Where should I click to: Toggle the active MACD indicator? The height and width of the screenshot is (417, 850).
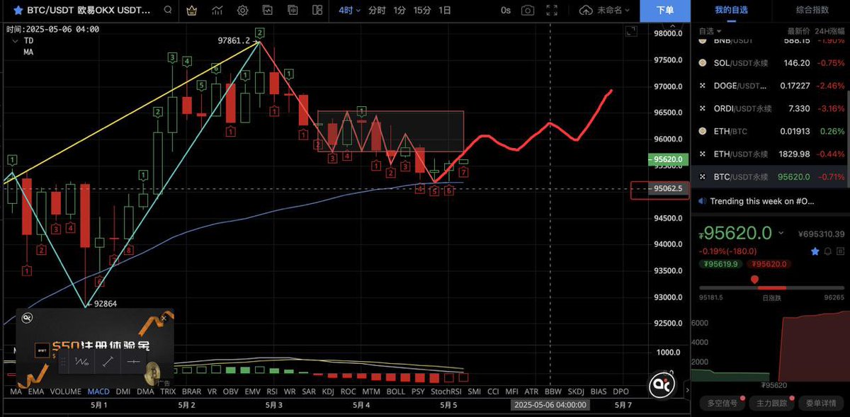(x=98, y=391)
